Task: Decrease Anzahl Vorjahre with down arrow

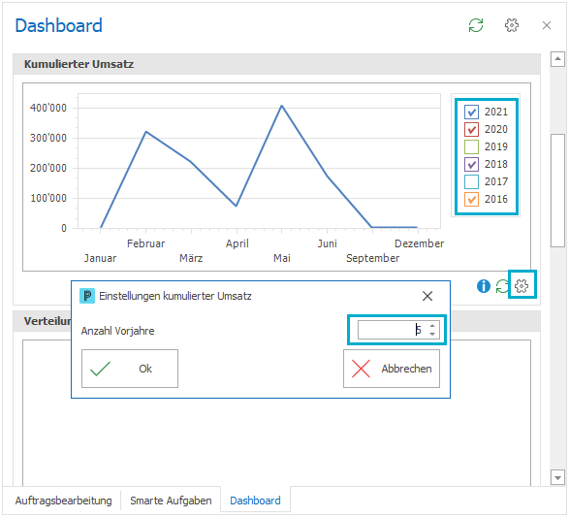Action: (432, 334)
